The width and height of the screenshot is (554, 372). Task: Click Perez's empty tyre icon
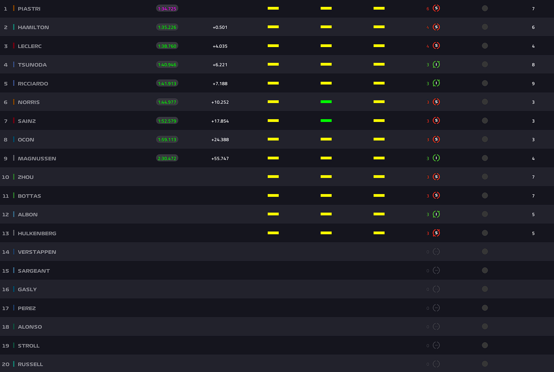tap(436, 308)
